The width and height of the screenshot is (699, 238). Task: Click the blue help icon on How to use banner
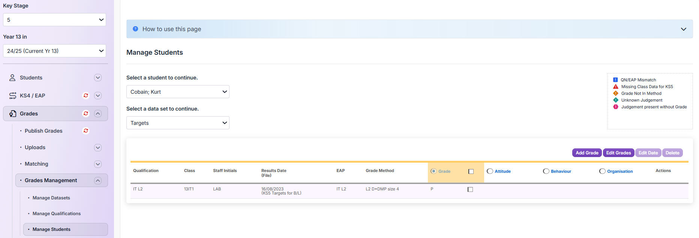tap(135, 29)
